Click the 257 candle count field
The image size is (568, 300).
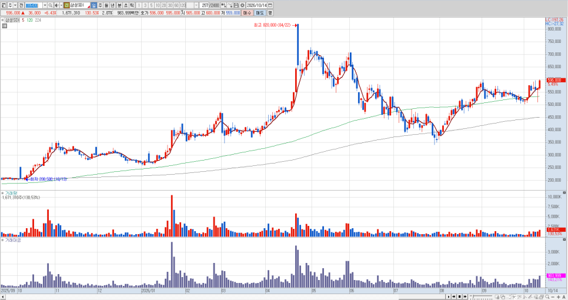205,5
